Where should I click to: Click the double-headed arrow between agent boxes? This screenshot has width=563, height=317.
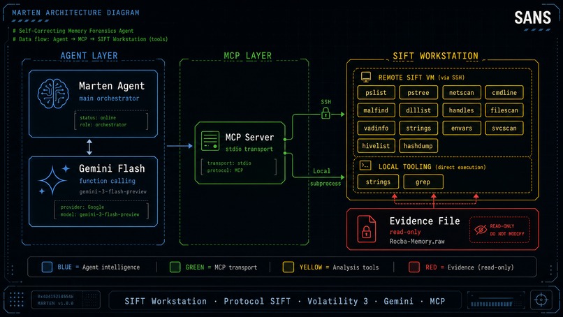tap(89, 147)
